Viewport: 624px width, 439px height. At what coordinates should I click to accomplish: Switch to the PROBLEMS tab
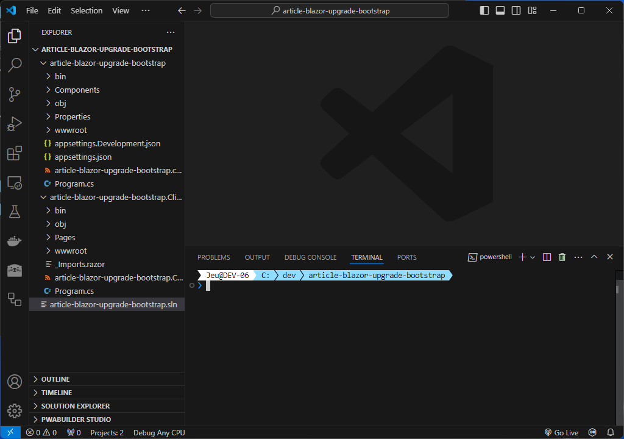214,257
